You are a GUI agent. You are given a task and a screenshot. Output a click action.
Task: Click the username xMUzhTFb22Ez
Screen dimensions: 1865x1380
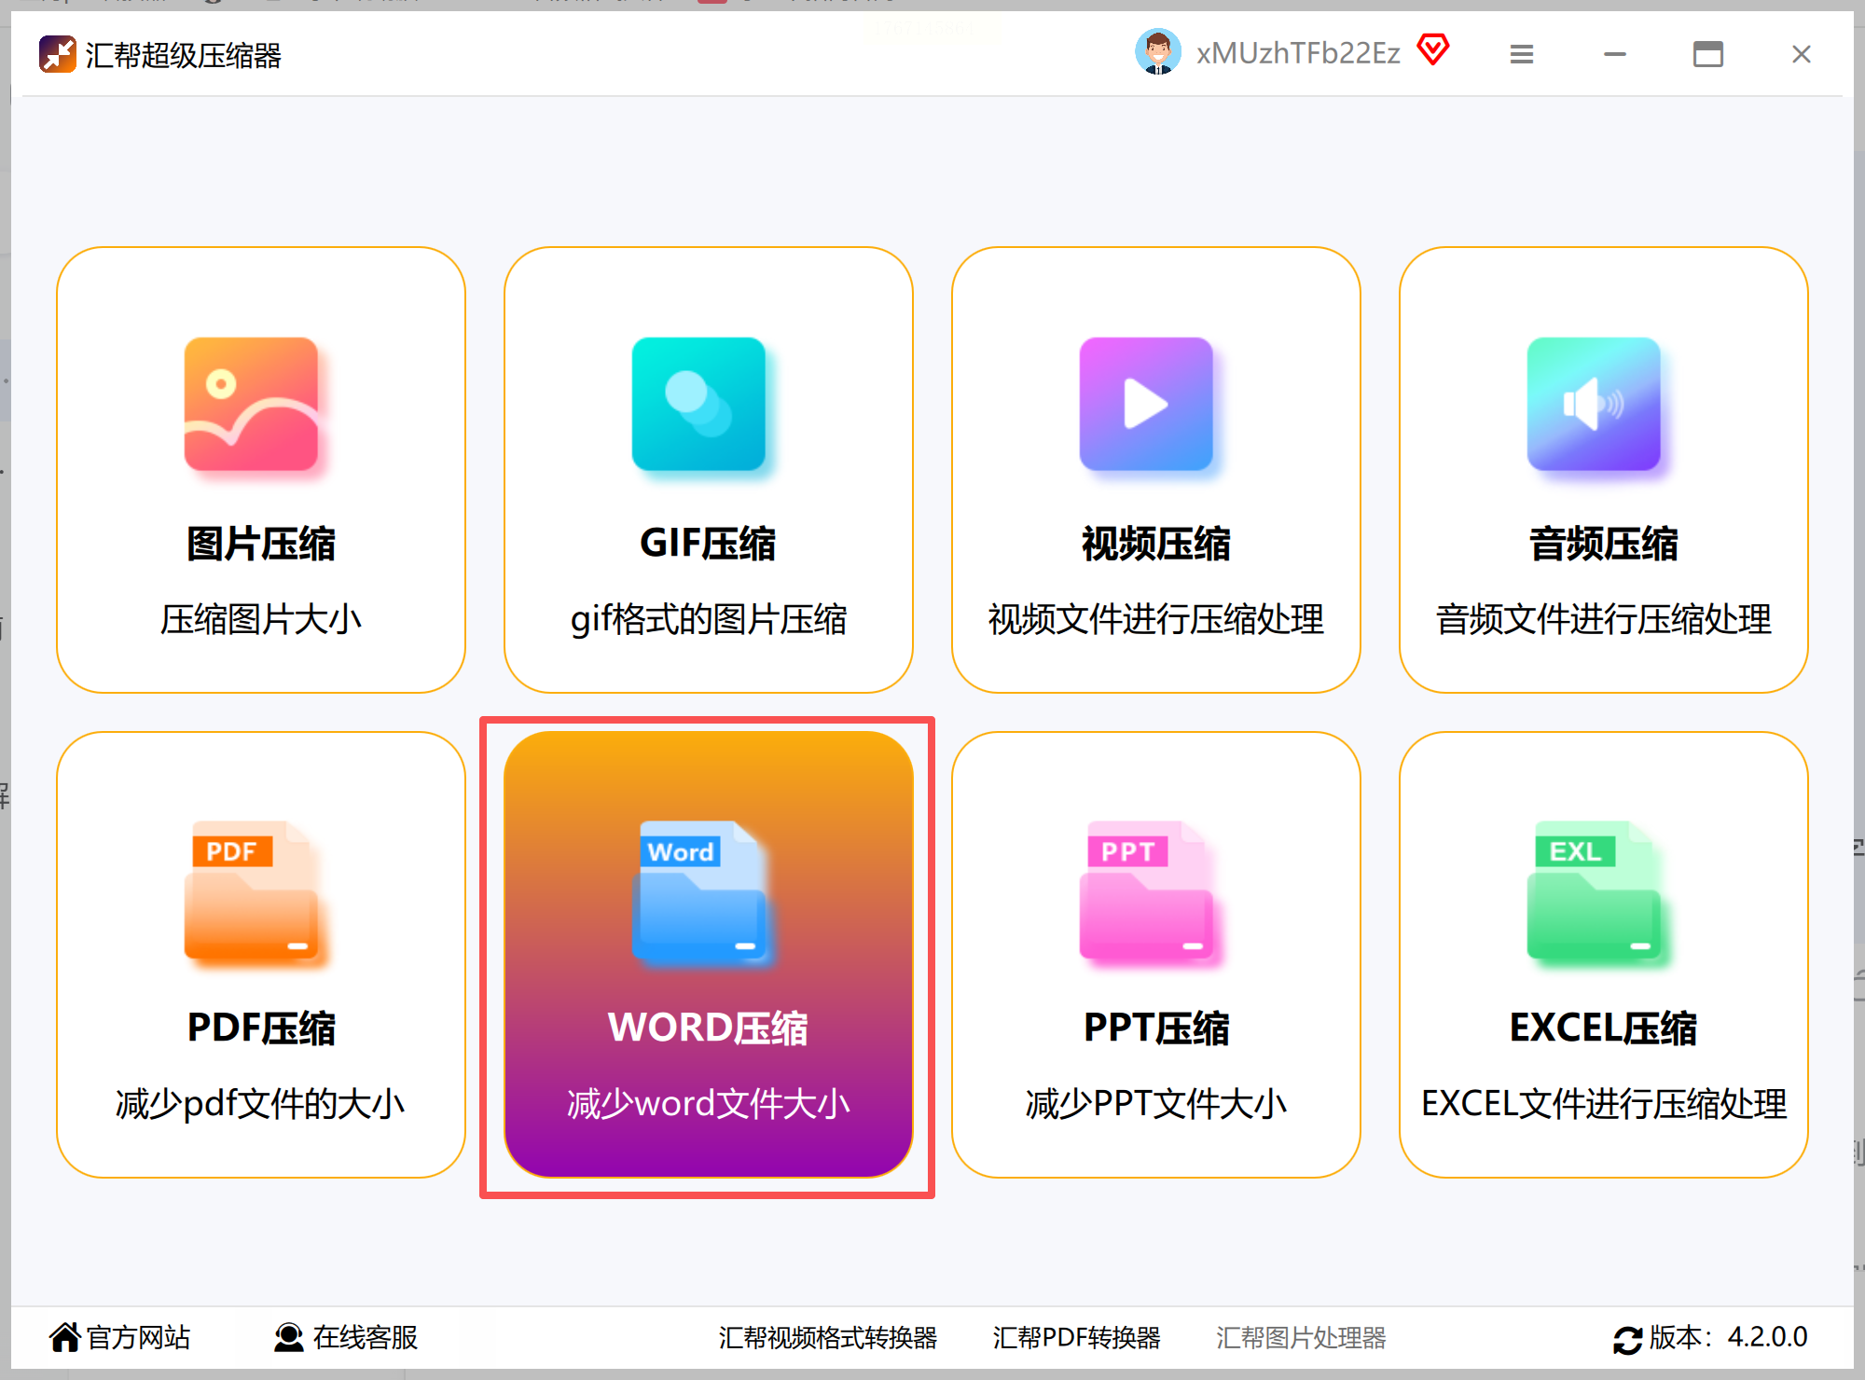[x=1298, y=54]
